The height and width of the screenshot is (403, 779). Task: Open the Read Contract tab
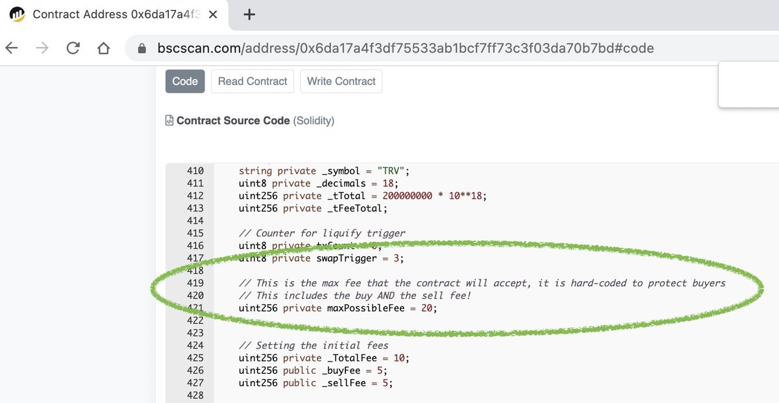coord(253,81)
